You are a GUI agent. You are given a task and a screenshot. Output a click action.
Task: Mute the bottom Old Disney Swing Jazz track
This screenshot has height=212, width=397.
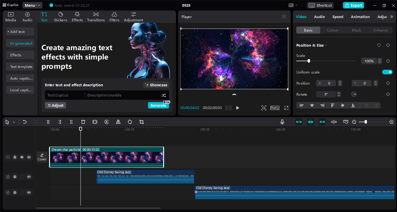pyautogui.click(x=29, y=192)
